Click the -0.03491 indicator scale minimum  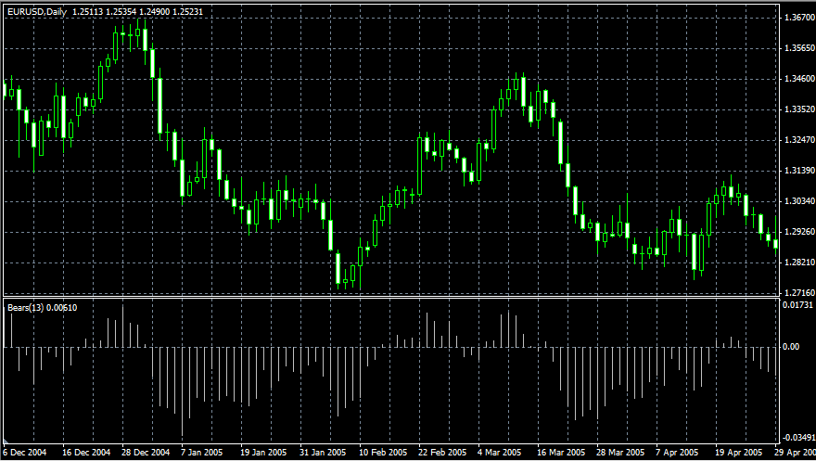(798, 438)
